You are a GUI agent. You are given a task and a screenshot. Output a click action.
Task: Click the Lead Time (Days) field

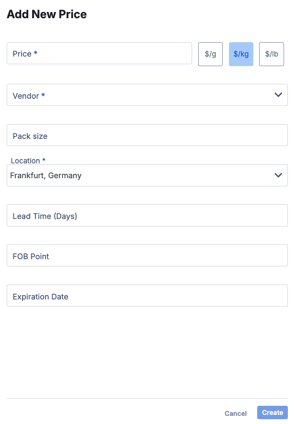[147, 215]
